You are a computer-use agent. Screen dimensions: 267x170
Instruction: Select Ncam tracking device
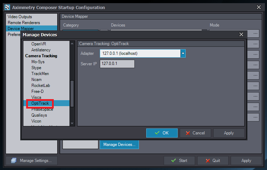[x=36, y=80]
